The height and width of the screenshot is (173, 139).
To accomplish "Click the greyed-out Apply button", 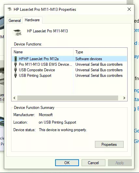I will [120, 163].
